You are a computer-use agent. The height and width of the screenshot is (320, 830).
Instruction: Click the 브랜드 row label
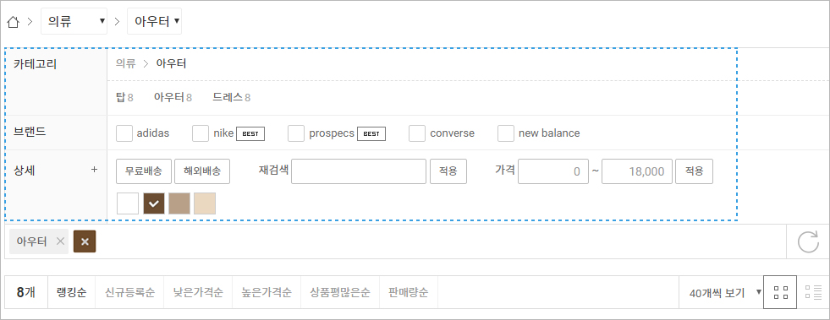click(30, 132)
